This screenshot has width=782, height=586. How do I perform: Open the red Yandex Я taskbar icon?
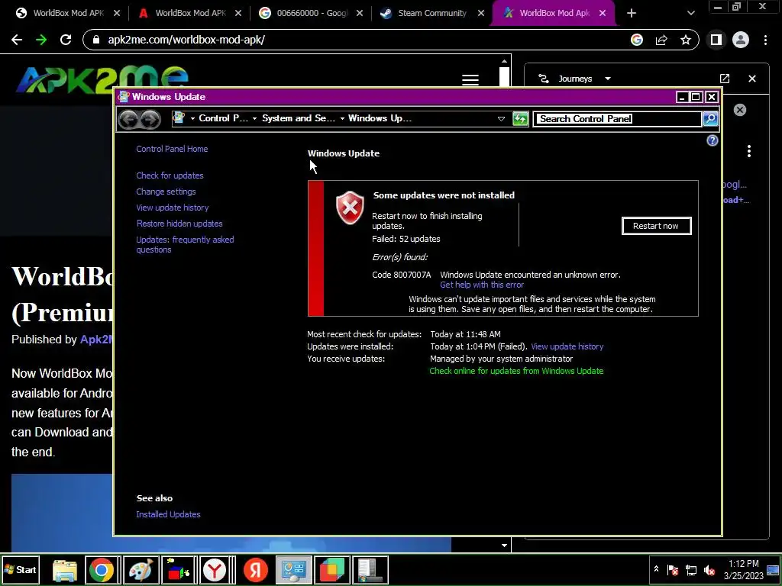tap(255, 570)
